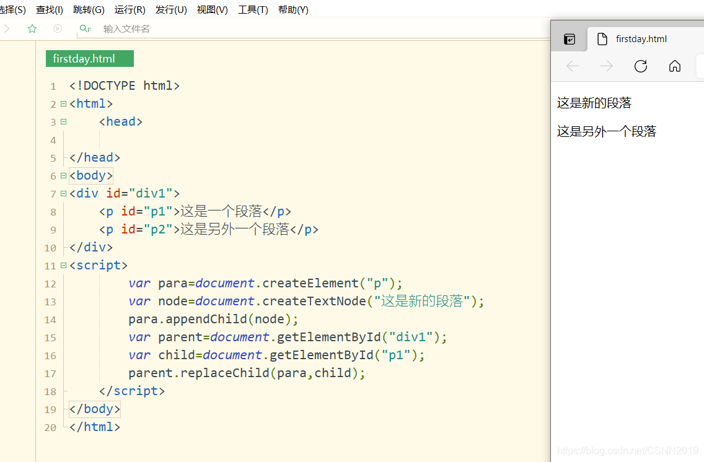Click id="p2" paragraph on line 9
This screenshot has height=462, width=704.
[209, 229]
